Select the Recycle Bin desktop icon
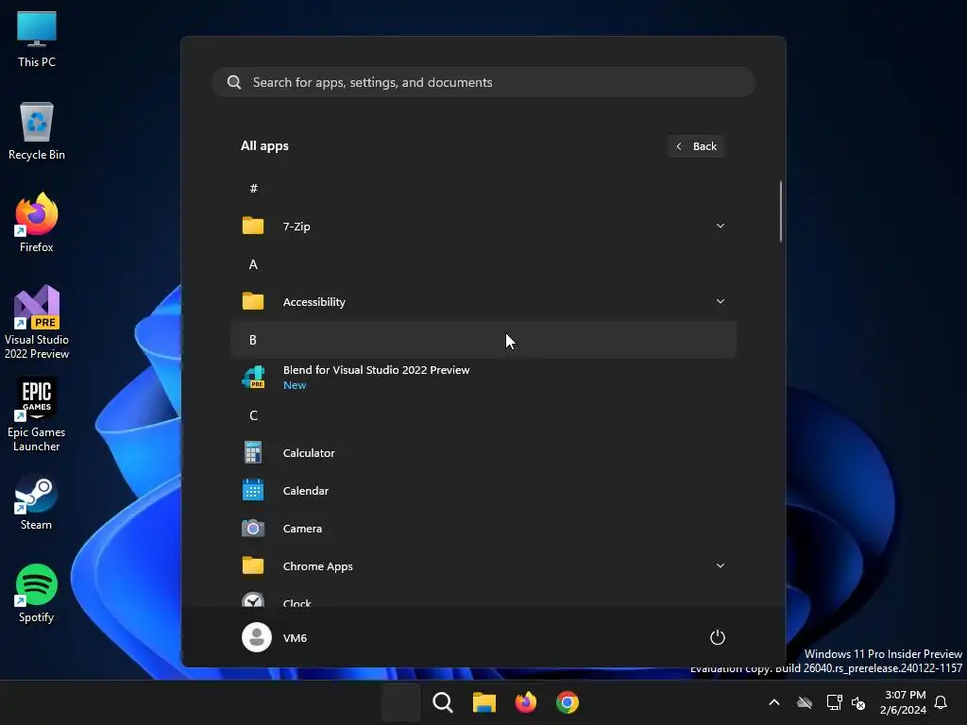This screenshot has width=967, height=725. click(37, 131)
